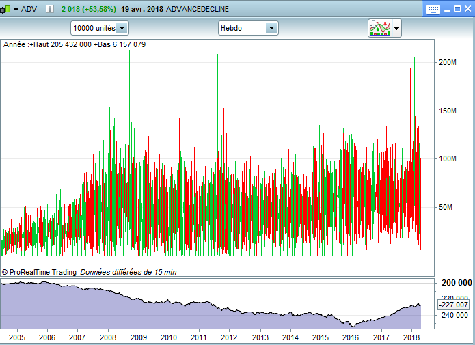
Task: Click the -227 007 indicator value label
Action: coord(454,305)
